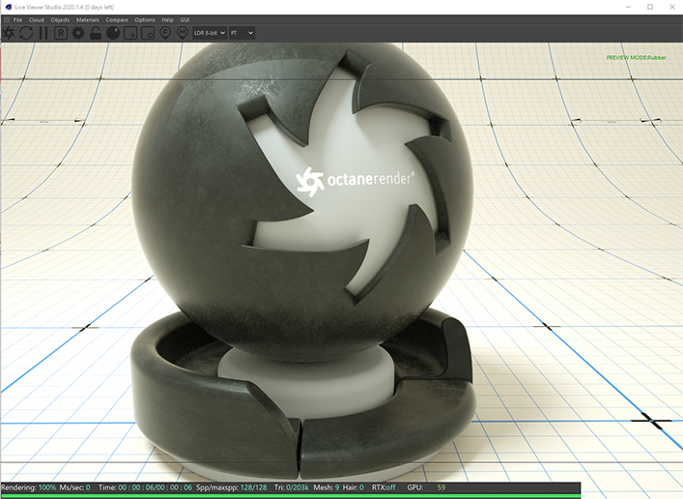Viewport: 683px width, 499px height.
Task: Activate the pick material M icon
Action: [x=183, y=33]
